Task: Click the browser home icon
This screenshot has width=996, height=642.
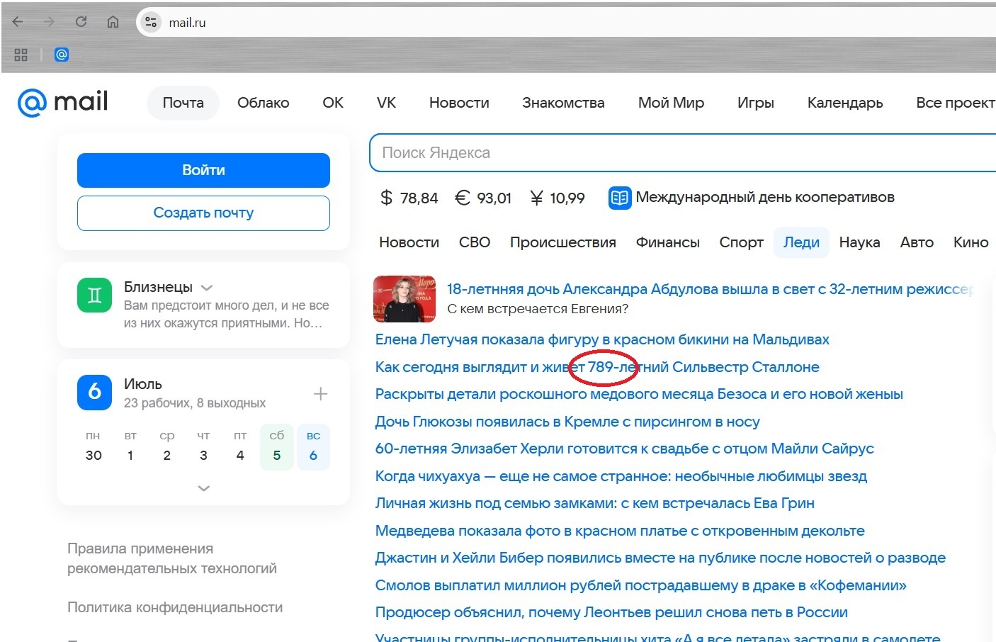Action: pos(113,22)
